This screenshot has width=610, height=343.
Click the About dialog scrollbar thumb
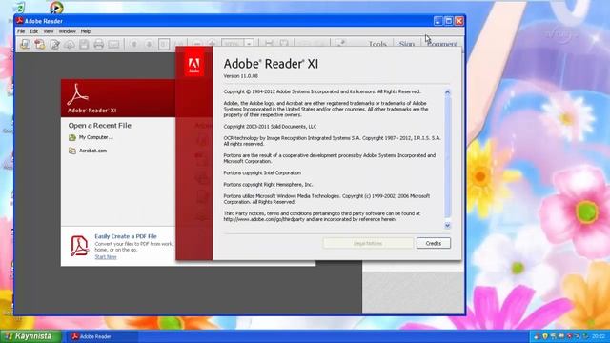447,156
